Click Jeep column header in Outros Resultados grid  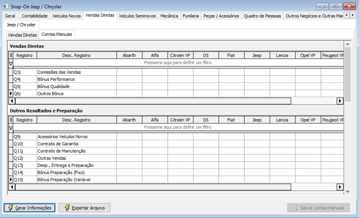pyautogui.click(x=257, y=120)
